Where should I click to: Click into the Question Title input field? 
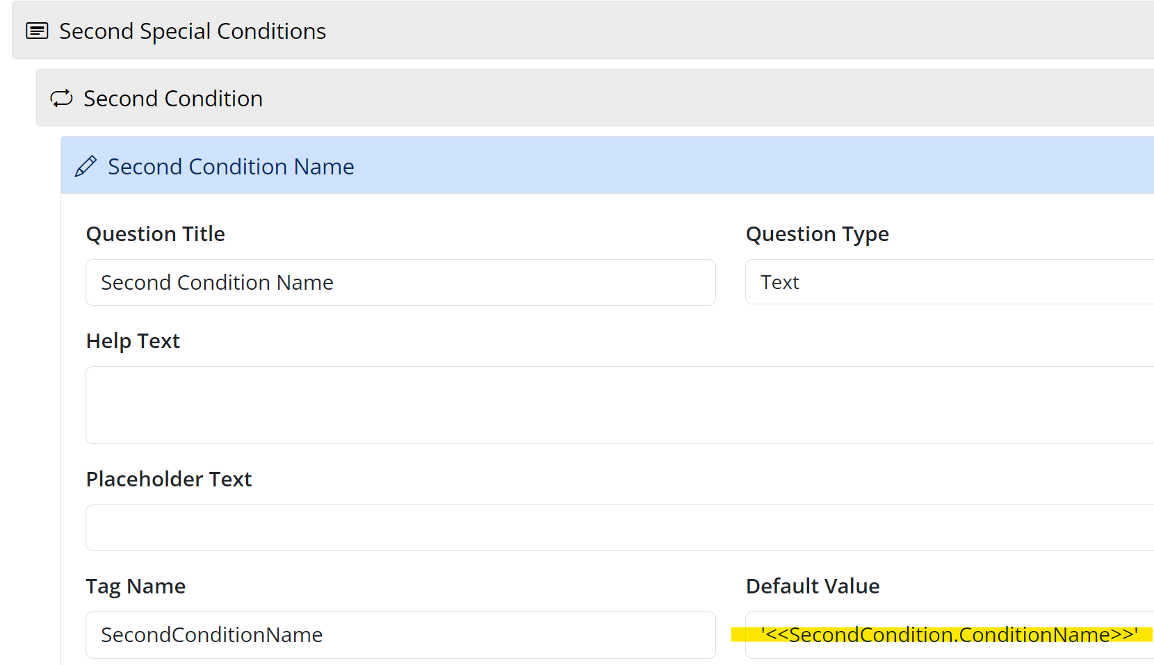tap(400, 283)
